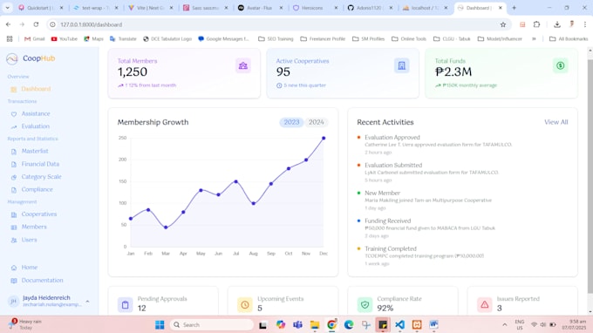The width and height of the screenshot is (593, 333).
Task: Click the CoopHub logo icon
Action: 12,58
